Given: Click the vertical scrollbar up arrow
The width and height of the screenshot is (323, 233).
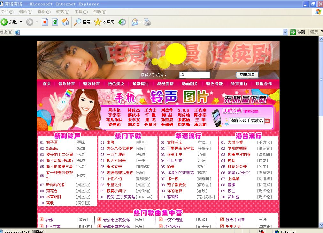Looking at the screenshot, I should tap(321, 39).
